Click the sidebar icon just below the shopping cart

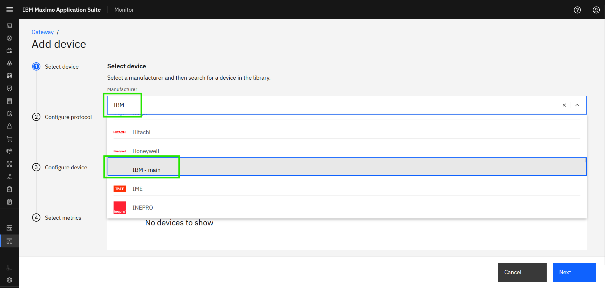pos(9,151)
